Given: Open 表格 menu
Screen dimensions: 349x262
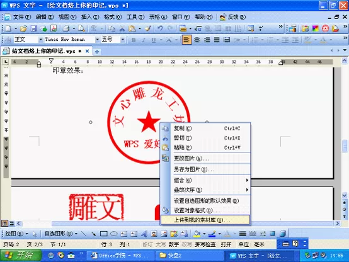Looking at the screenshot, I should point(158,17).
